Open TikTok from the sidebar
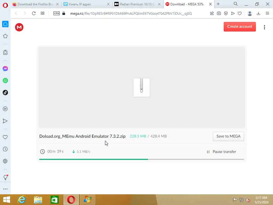 coord(5,92)
